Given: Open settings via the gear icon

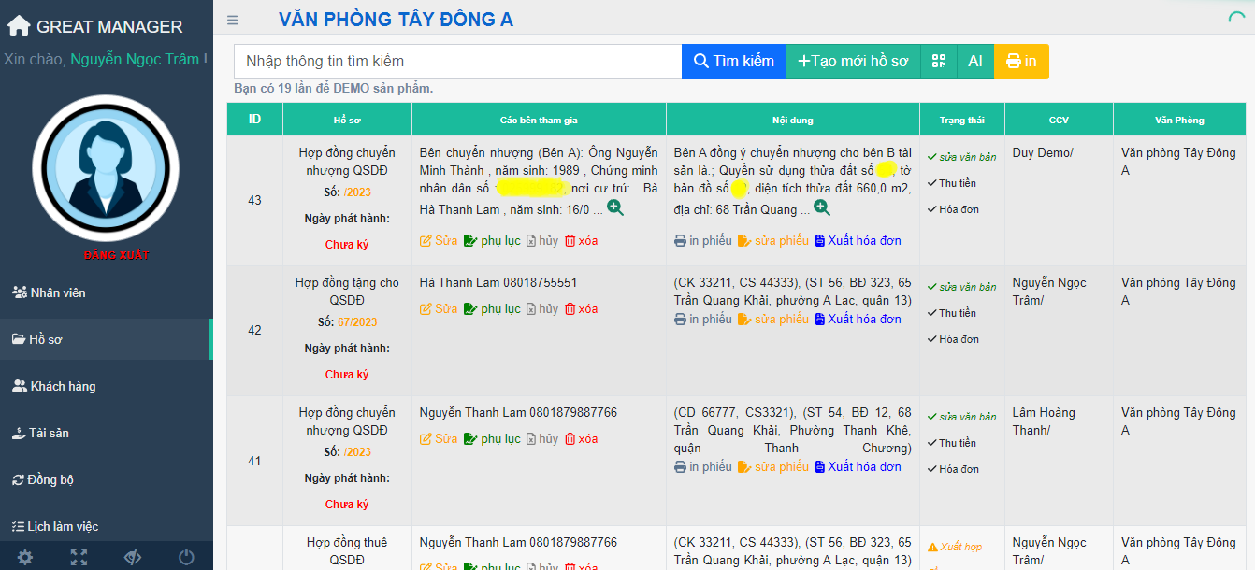Looking at the screenshot, I should point(25,557).
